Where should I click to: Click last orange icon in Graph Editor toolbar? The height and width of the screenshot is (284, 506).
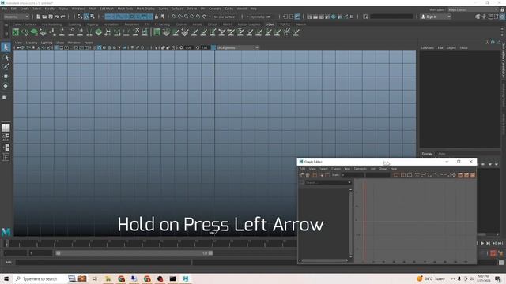473,175
